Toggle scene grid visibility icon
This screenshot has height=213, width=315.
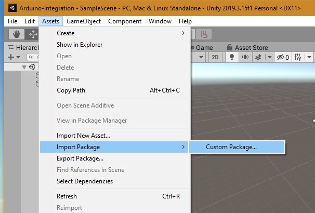pyautogui.click(x=298, y=57)
